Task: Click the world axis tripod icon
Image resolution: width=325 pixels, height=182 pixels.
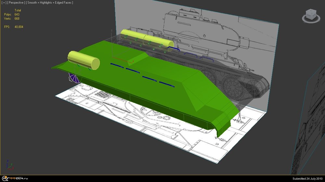Action: pyautogui.click(x=9, y=164)
